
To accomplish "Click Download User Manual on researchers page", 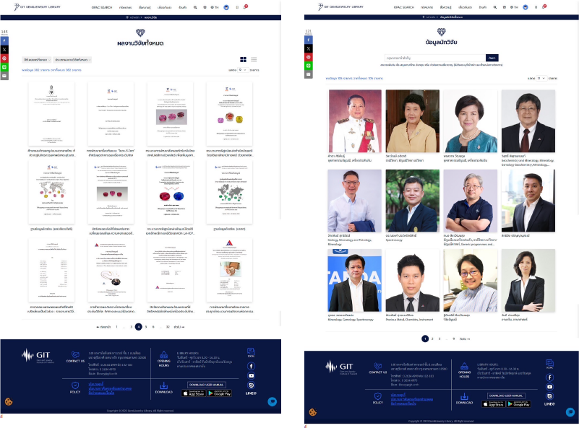I will coord(506,396).
